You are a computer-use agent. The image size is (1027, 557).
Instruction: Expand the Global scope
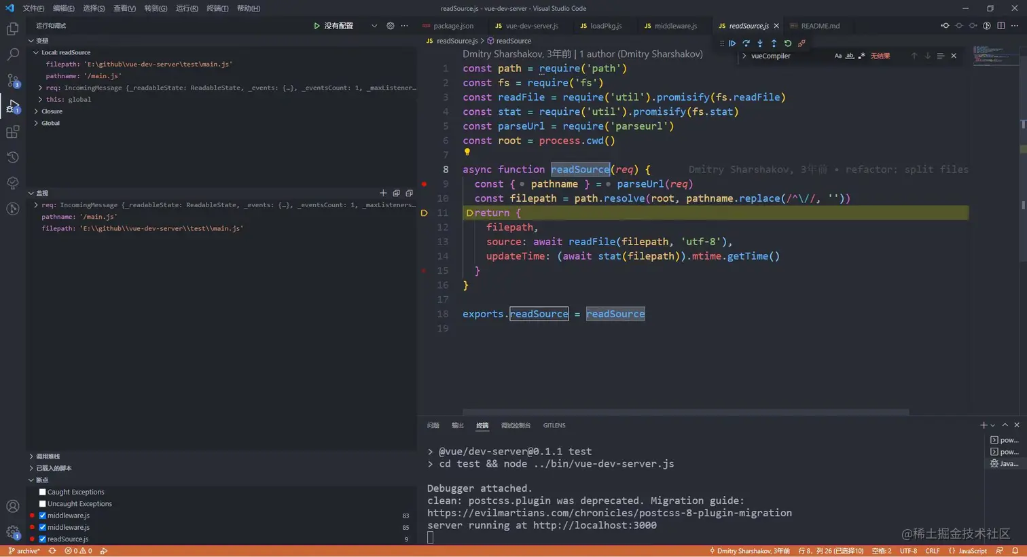[36, 123]
